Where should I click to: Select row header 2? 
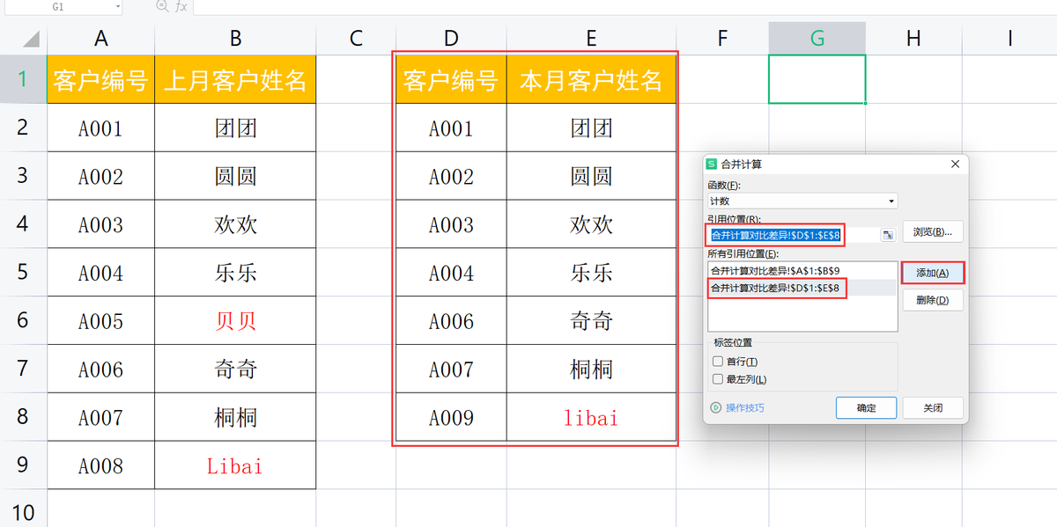coord(24,128)
